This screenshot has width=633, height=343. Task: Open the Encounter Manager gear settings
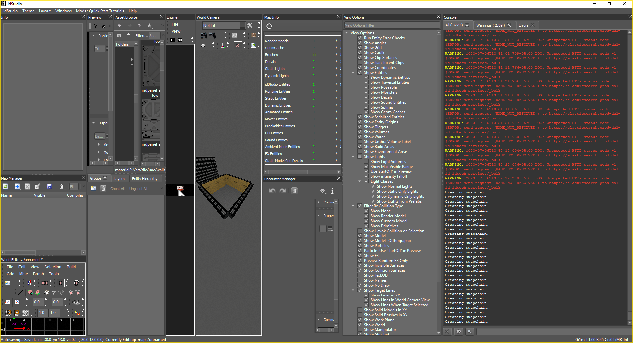pos(323,191)
